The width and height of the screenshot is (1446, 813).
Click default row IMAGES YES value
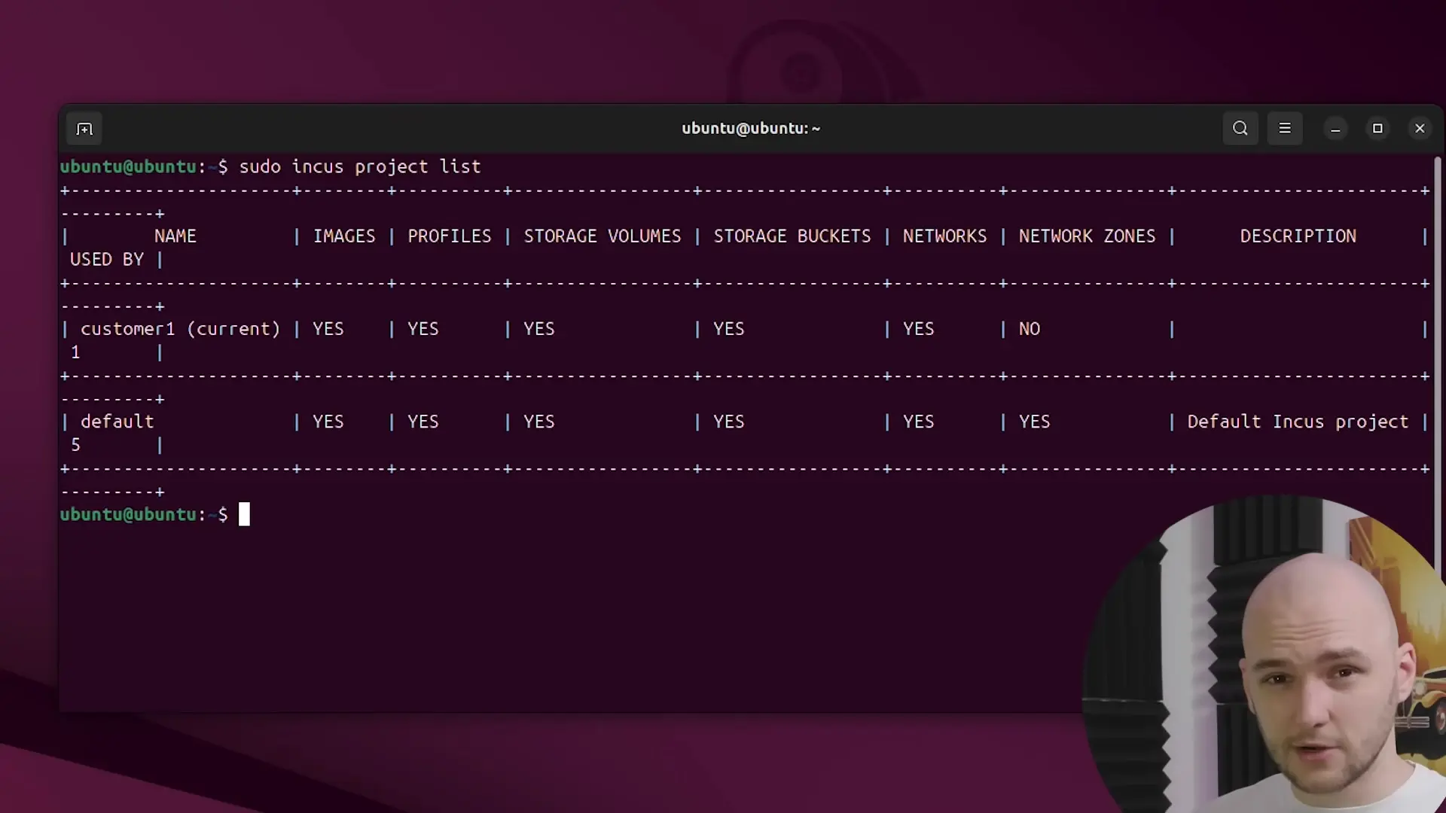coord(328,422)
